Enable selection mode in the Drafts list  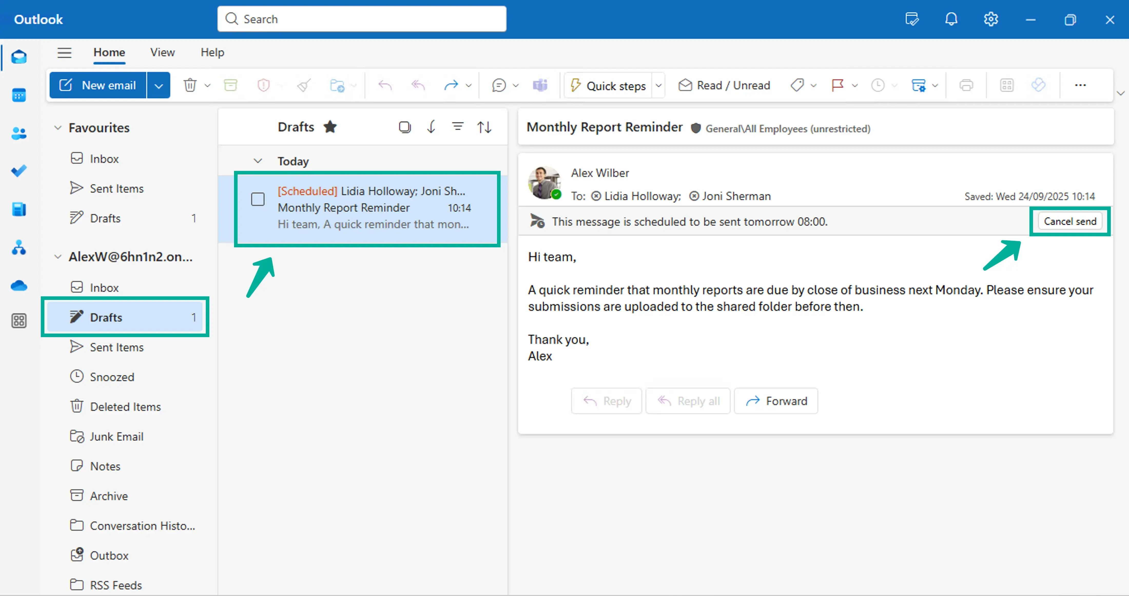[x=405, y=127]
